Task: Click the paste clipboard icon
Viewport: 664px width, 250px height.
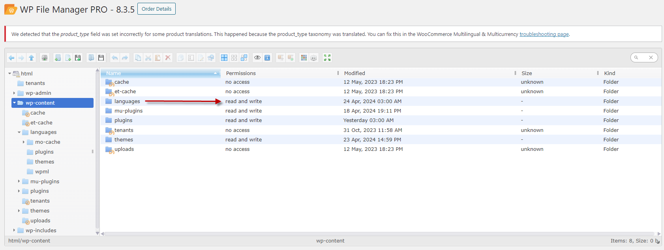Action: [158, 58]
